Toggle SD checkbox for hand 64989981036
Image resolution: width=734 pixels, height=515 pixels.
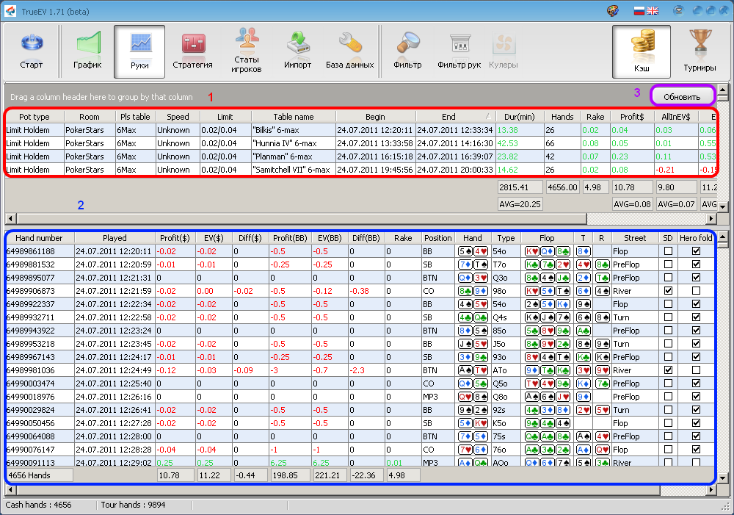tap(668, 370)
